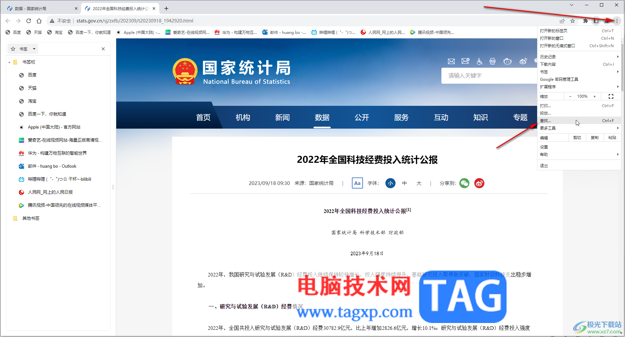Select small font size 小
This screenshot has width=625, height=337.
pos(391,183)
